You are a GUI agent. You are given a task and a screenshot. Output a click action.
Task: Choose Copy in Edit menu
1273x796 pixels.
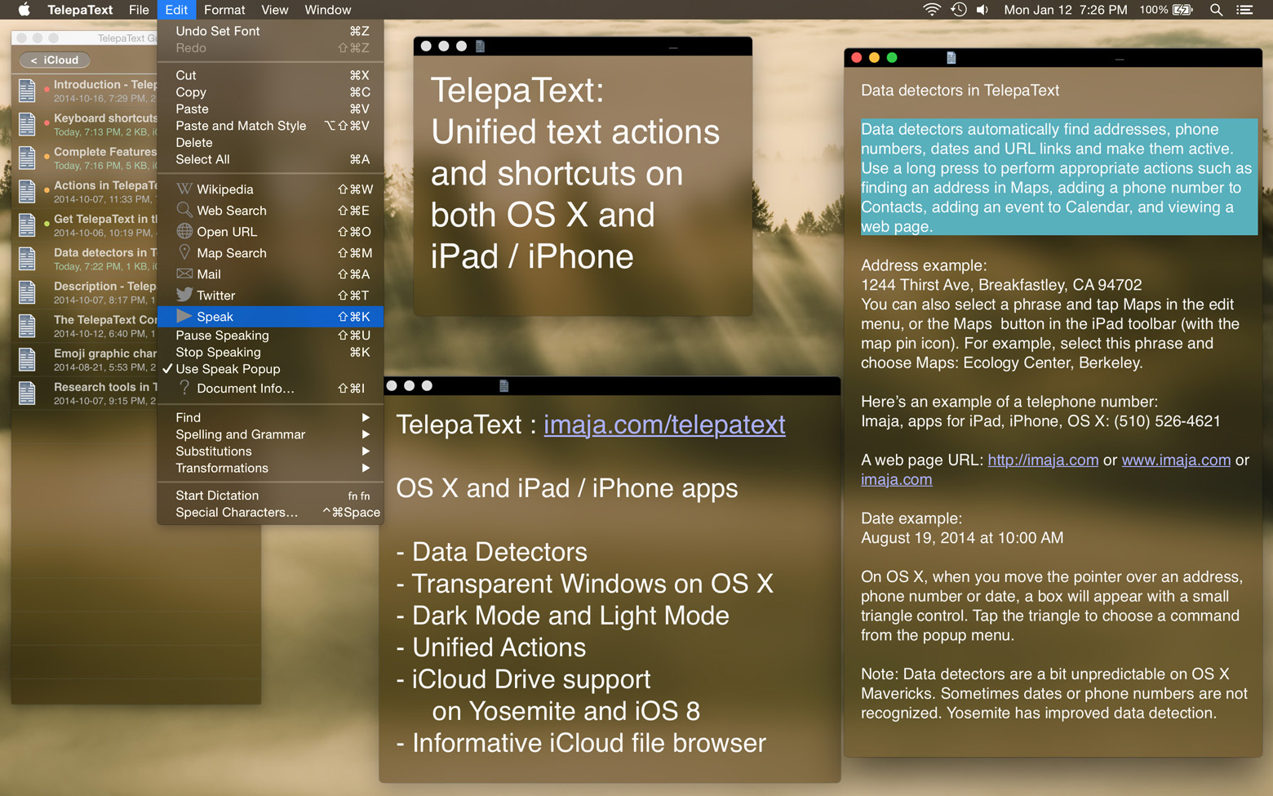270,92
